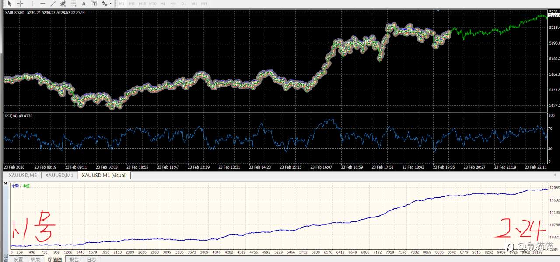Select the XAUUSD,M1 (visual) chart tab
The image size is (560, 262).
[x=104, y=175]
